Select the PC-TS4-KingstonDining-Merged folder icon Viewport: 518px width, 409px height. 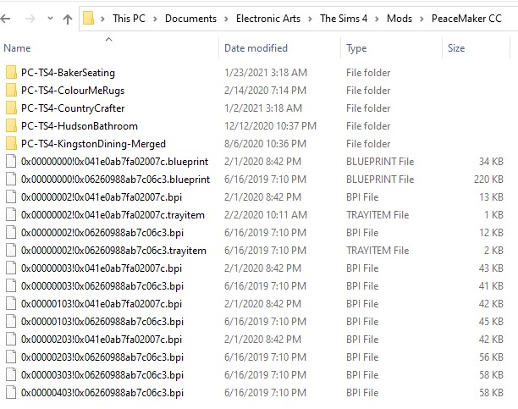click(11, 143)
